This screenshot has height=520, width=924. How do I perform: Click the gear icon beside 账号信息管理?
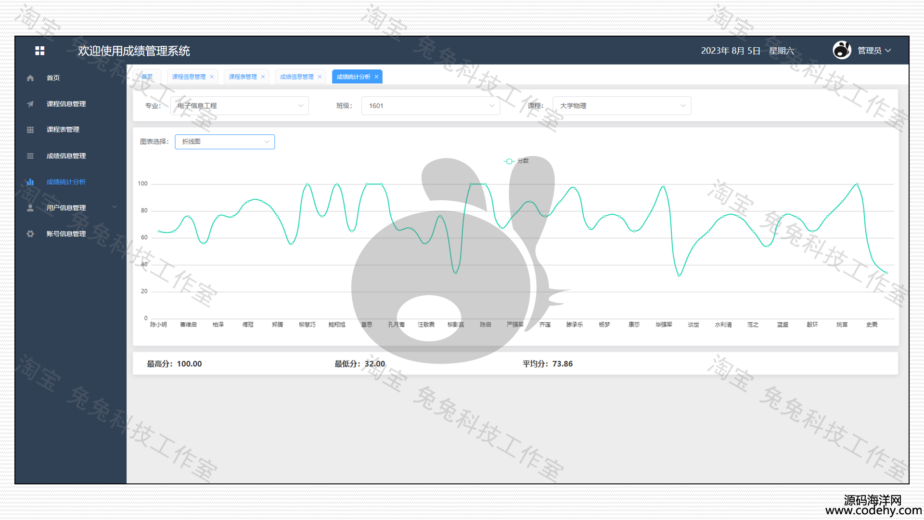[30, 234]
